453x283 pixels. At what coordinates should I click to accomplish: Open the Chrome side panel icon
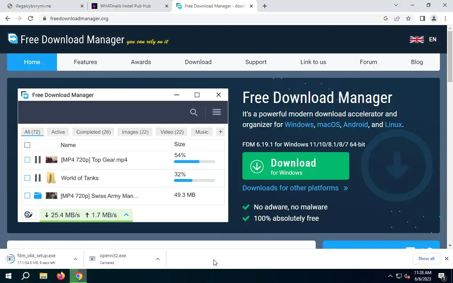click(x=422, y=18)
